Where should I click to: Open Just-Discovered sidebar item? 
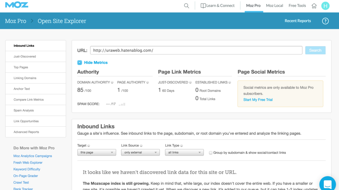36,56
